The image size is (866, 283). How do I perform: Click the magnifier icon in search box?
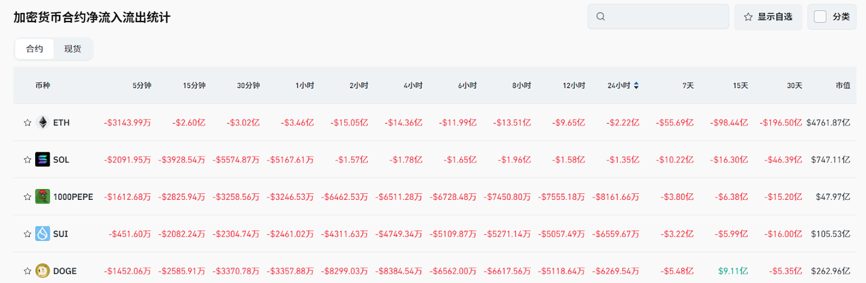[x=601, y=17]
